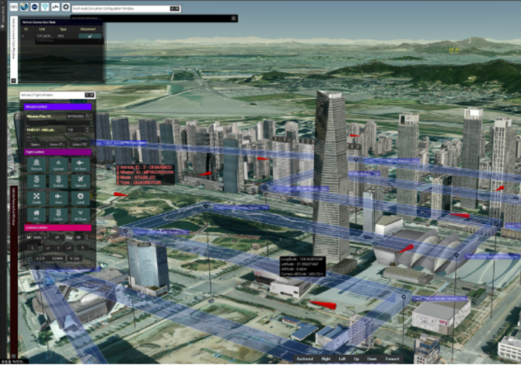Open settings with the gear icon
The height and width of the screenshot is (365, 521).
[x=65, y=6]
